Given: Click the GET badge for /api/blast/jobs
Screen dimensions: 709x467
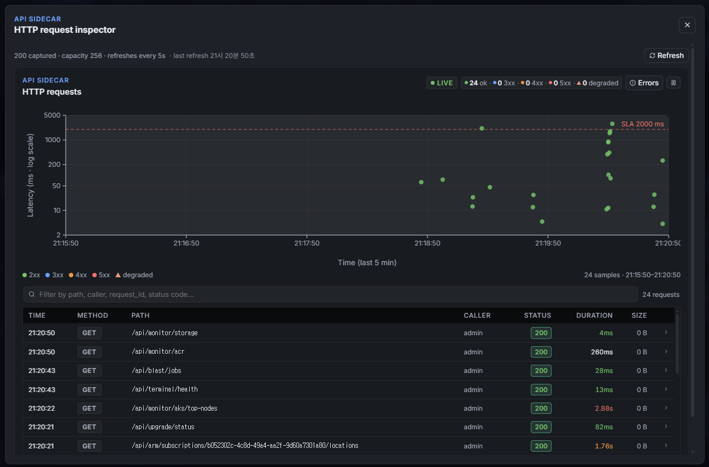Looking at the screenshot, I should pyautogui.click(x=89, y=371).
